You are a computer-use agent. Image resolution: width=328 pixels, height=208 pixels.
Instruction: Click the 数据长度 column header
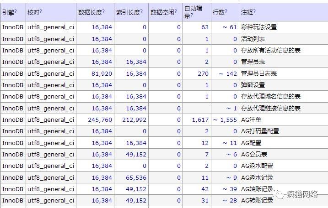90,12
